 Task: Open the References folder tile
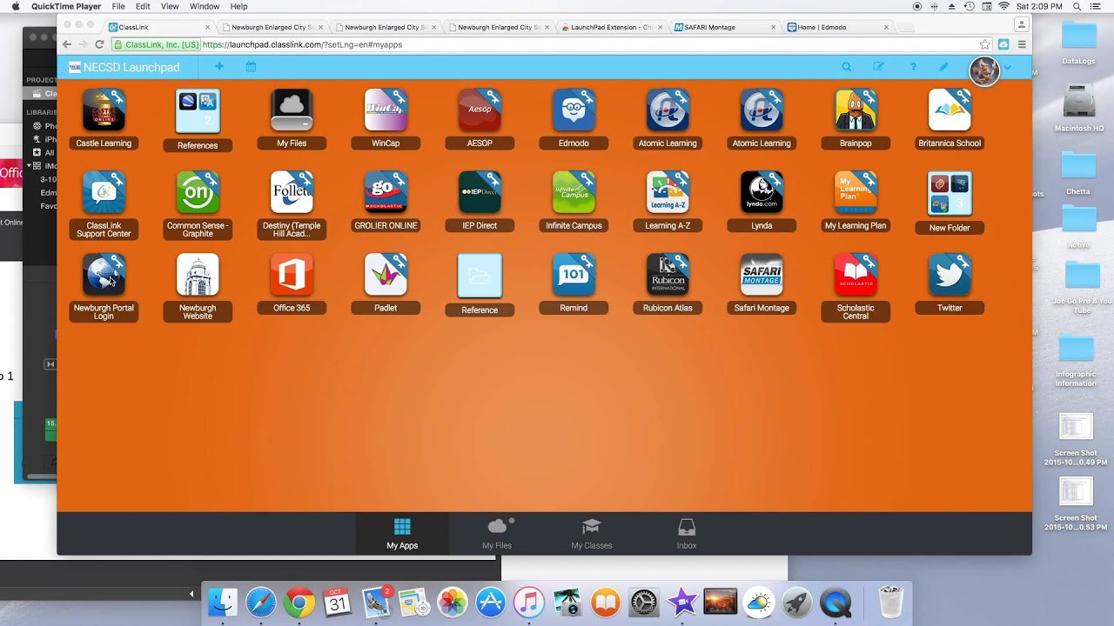(198, 112)
